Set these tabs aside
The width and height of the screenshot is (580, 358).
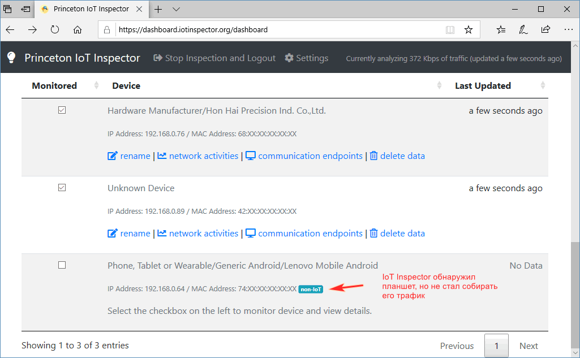(x=25, y=9)
